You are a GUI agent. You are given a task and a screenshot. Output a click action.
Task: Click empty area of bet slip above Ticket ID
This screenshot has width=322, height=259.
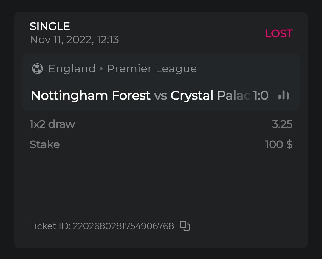tap(161, 185)
